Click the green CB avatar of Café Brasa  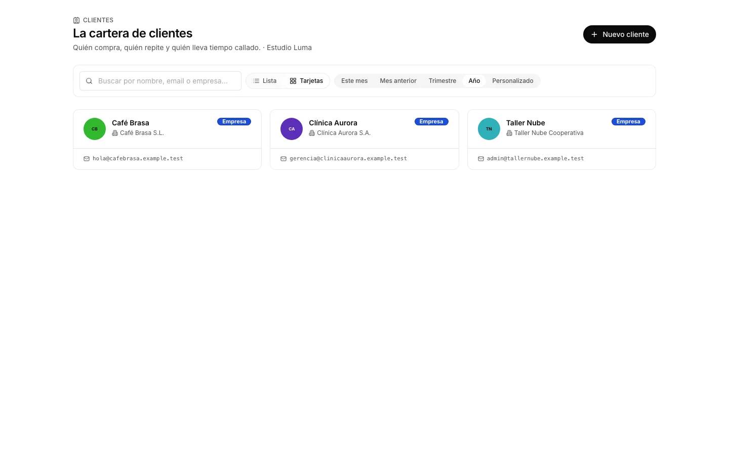pos(95,129)
